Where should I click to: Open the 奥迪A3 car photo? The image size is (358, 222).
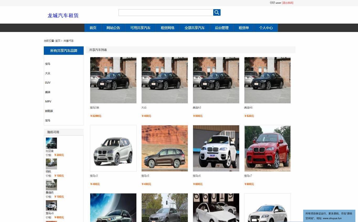pyautogui.click(x=216, y=80)
